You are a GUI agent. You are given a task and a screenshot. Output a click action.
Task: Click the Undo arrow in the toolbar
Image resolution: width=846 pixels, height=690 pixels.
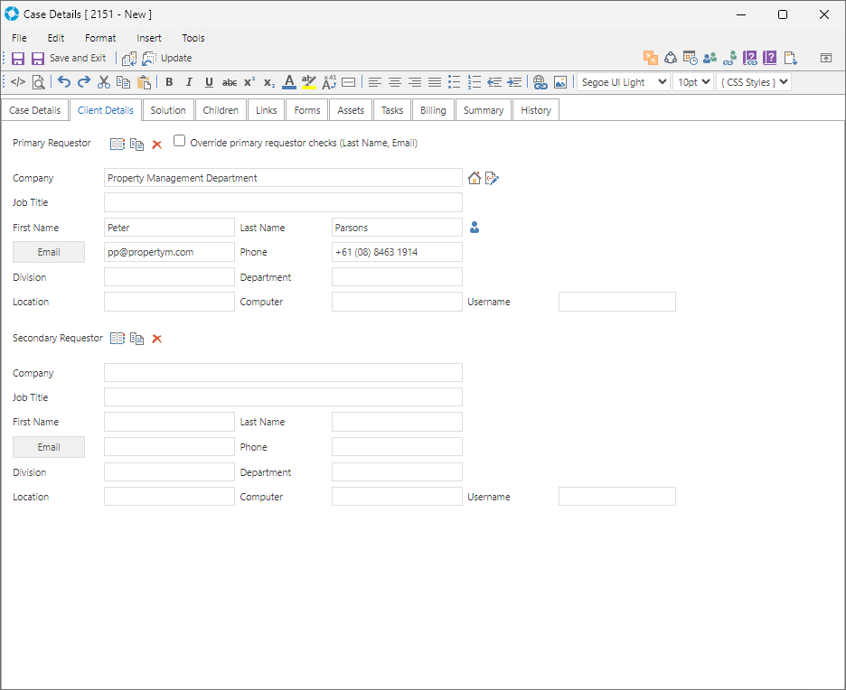pyautogui.click(x=64, y=82)
